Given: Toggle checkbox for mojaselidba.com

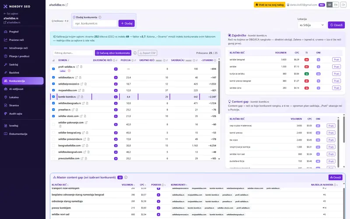Looking at the screenshot, I should coord(53,90).
